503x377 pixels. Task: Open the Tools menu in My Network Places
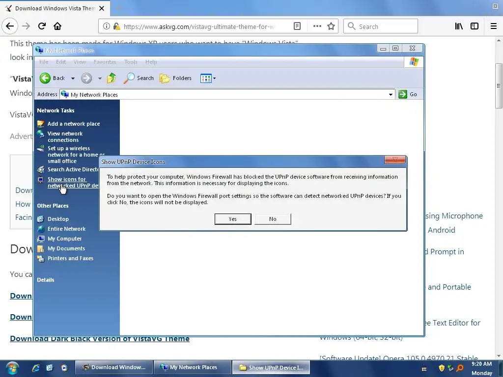(131, 62)
